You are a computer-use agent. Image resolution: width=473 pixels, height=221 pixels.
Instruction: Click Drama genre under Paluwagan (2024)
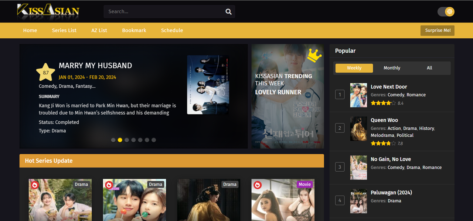click(x=394, y=201)
